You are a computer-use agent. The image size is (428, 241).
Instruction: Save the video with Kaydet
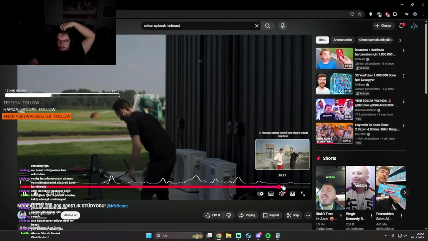click(x=271, y=215)
